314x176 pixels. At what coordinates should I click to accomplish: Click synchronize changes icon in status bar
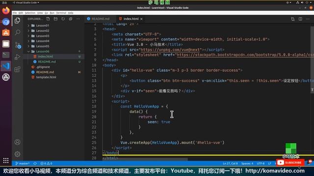(x=35, y=163)
